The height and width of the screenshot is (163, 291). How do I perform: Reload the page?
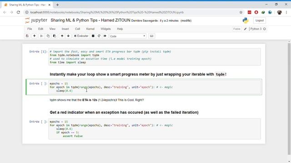tap(18, 12)
